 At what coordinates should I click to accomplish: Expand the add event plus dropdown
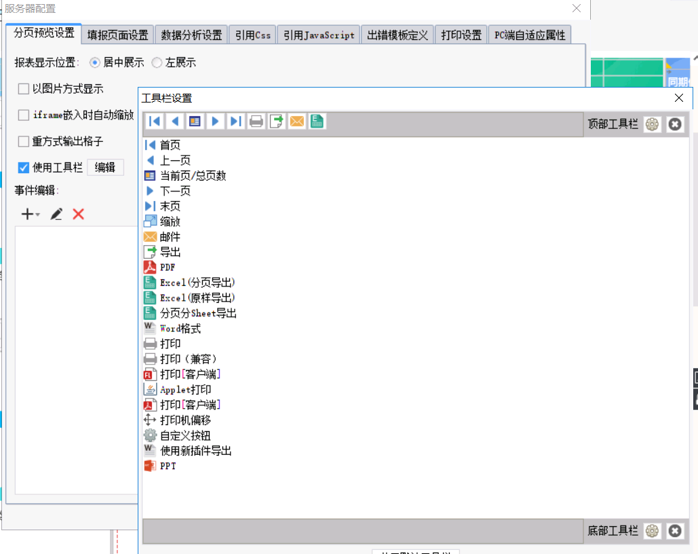[30, 214]
